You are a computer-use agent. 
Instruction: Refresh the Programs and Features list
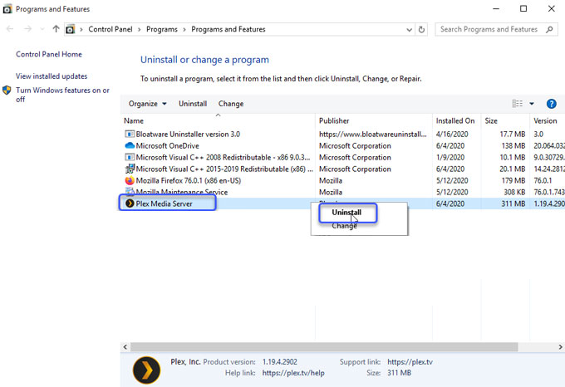(421, 30)
